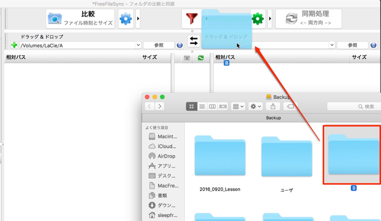This screenshot has height=221, width=381.
Task: Open synchronization settings green gear
Action: pos(258,19)
